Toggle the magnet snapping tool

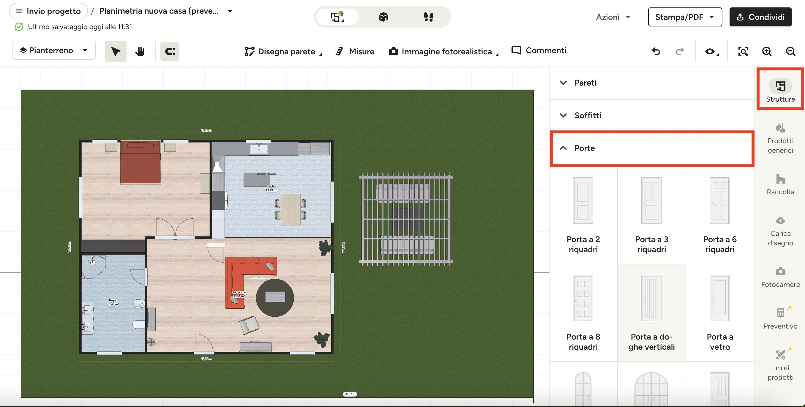click(170, 51)
